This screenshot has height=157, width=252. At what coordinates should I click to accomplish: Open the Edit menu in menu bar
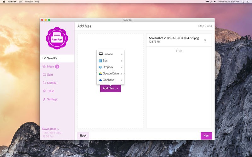tap(20, 2)
